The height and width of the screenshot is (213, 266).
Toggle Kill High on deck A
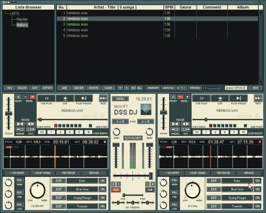tap(19, 180)
